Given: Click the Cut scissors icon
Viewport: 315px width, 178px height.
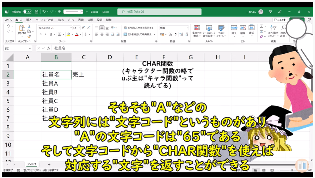Looking at the screenshot, I should [x=29, y=26].
